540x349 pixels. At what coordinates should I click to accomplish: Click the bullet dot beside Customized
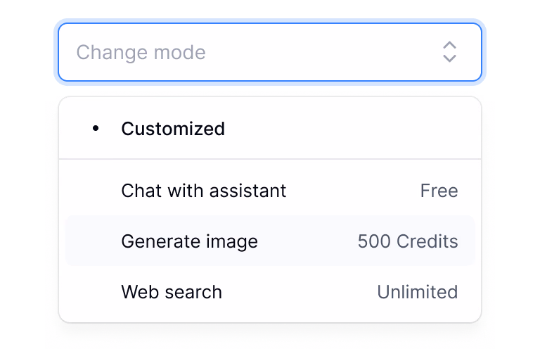click(96, 128)
